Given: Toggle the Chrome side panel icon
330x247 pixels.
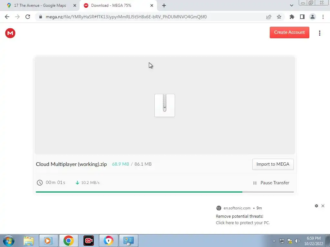Looking at the screenshot, I should tap(302, 17).
